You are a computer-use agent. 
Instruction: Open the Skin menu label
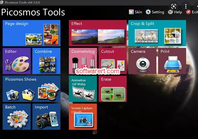point(138,12)
